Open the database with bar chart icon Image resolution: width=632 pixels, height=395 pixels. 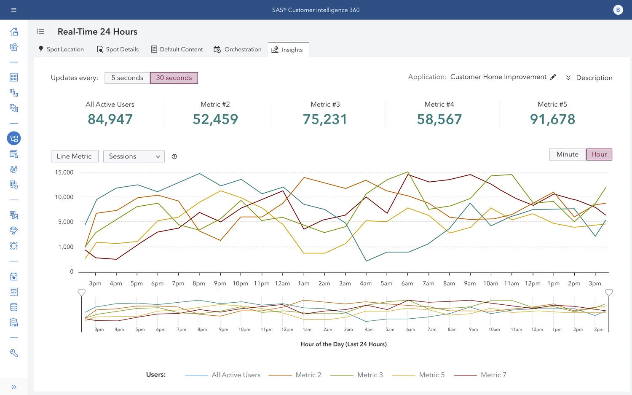tap(14, 322)
